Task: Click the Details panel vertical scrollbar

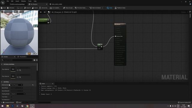Action: coord(37,67)
